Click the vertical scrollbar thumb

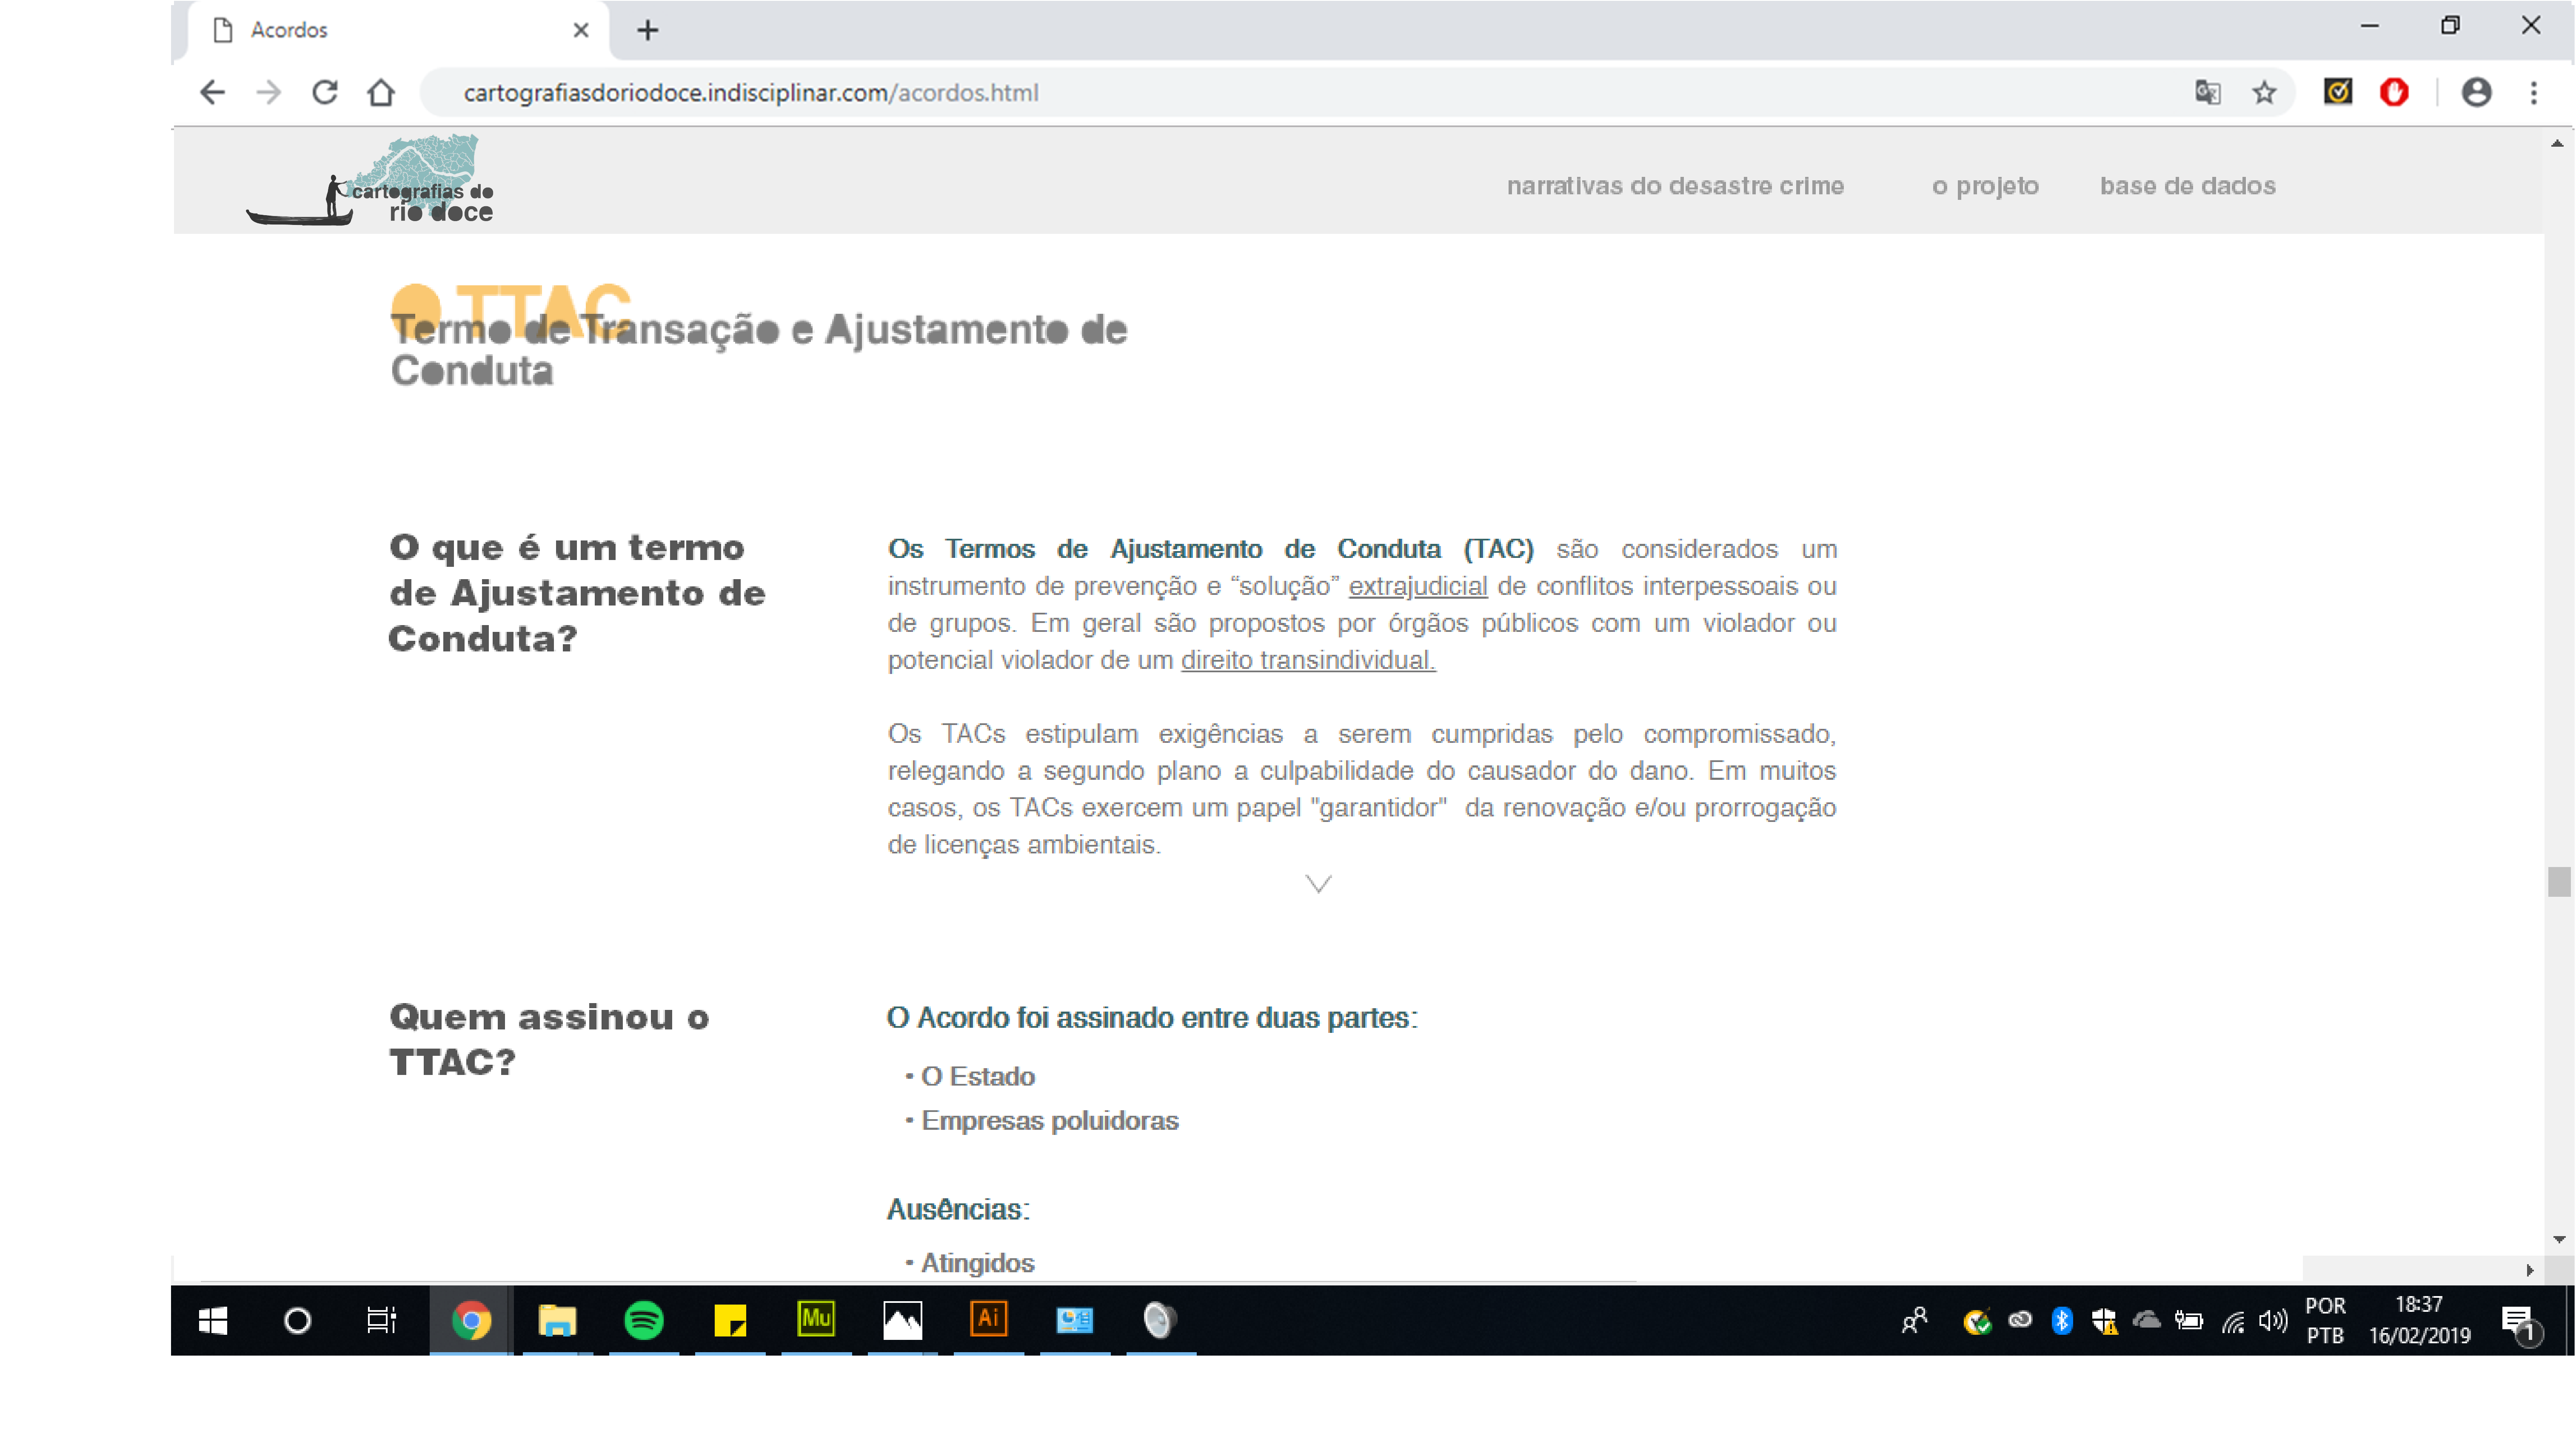[2558, 882]
